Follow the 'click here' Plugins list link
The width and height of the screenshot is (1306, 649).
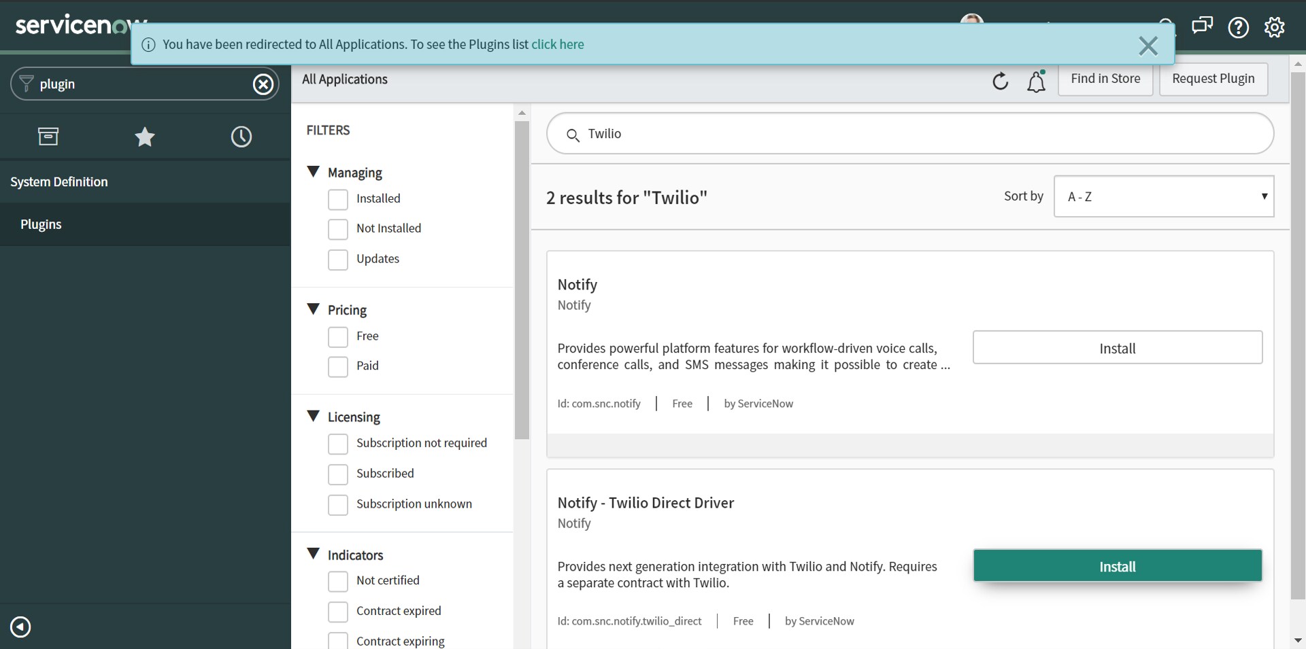[557, 44]
